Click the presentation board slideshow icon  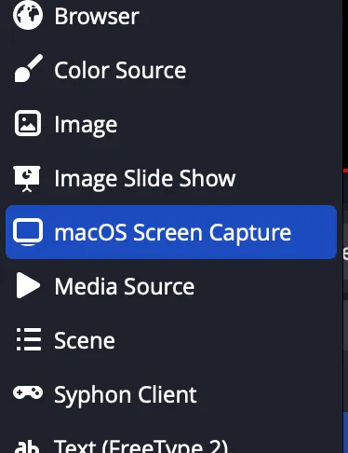click(x=27, y=178)
